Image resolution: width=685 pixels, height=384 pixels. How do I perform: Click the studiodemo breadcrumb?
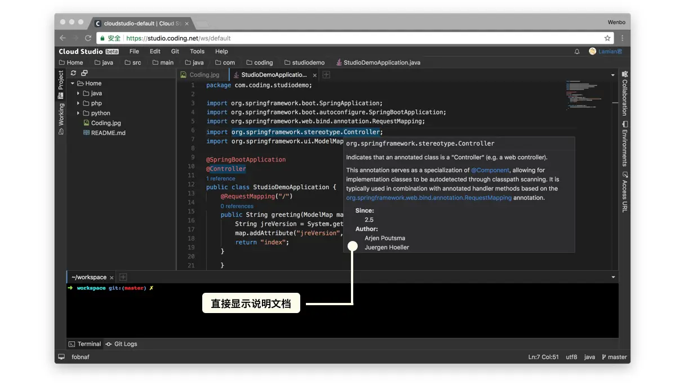[304, 62]
